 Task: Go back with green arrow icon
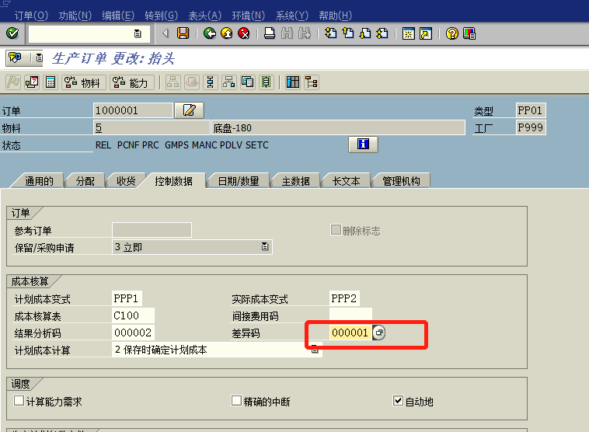click(x=210, y=33)
